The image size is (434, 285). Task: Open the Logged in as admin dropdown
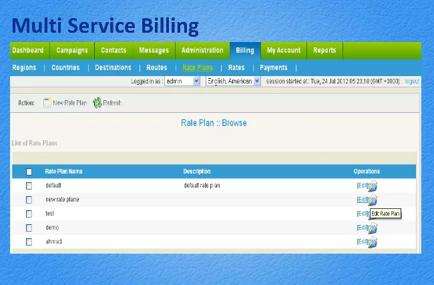182,81
